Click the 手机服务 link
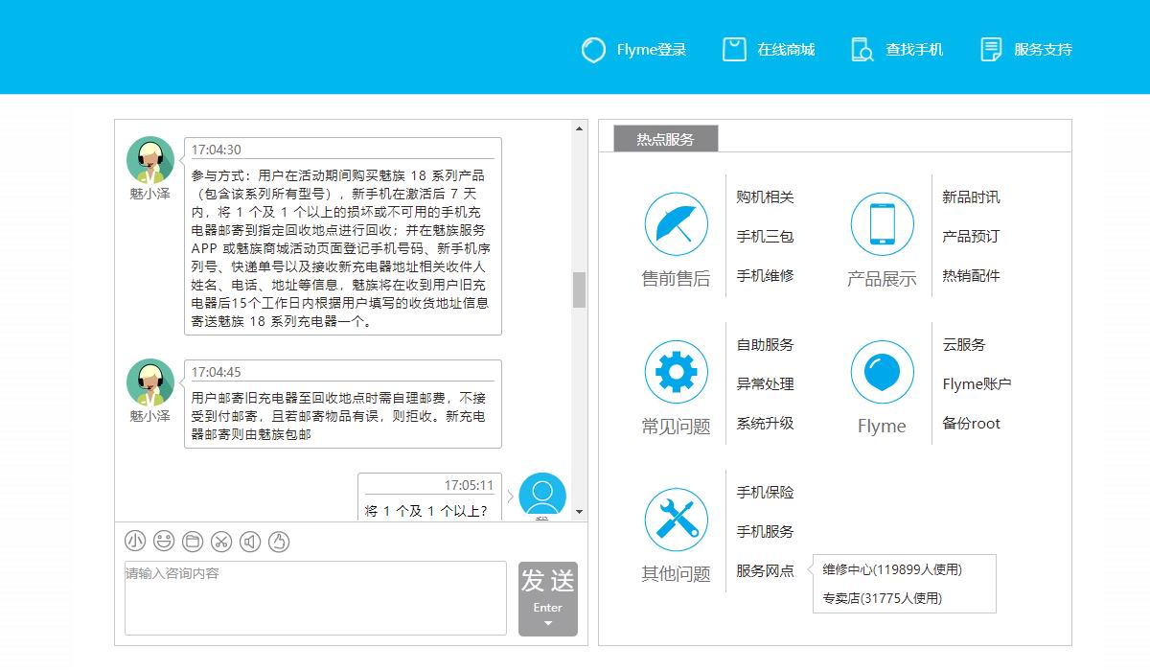The height and width of the screenshot is (671, 1150). pyautogui.click(x=765, y=532)
